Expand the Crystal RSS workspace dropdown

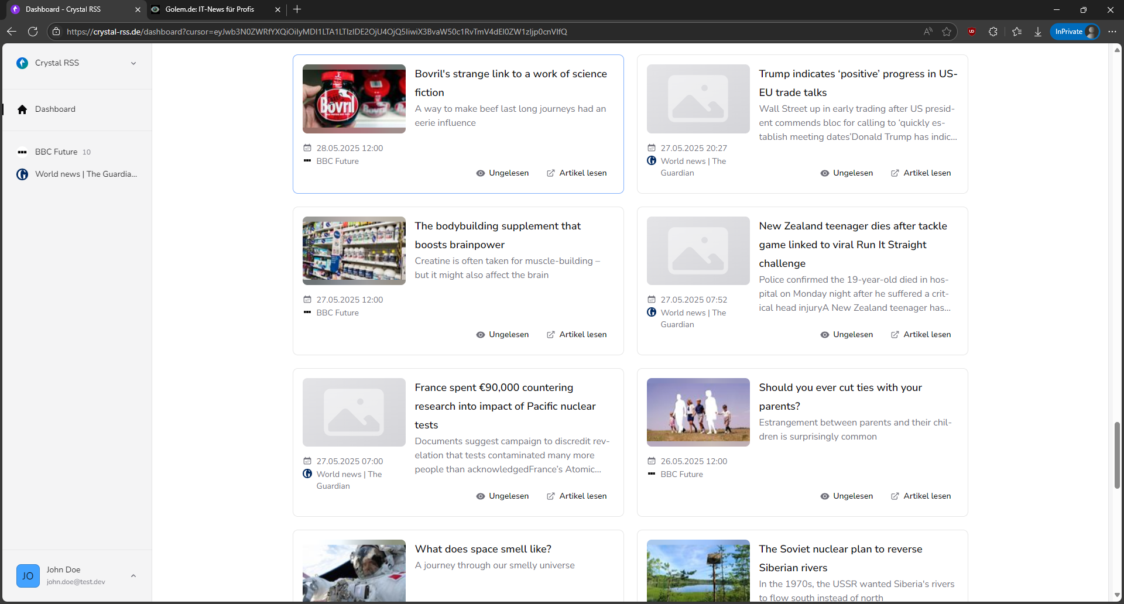click(x=133, y=63)
